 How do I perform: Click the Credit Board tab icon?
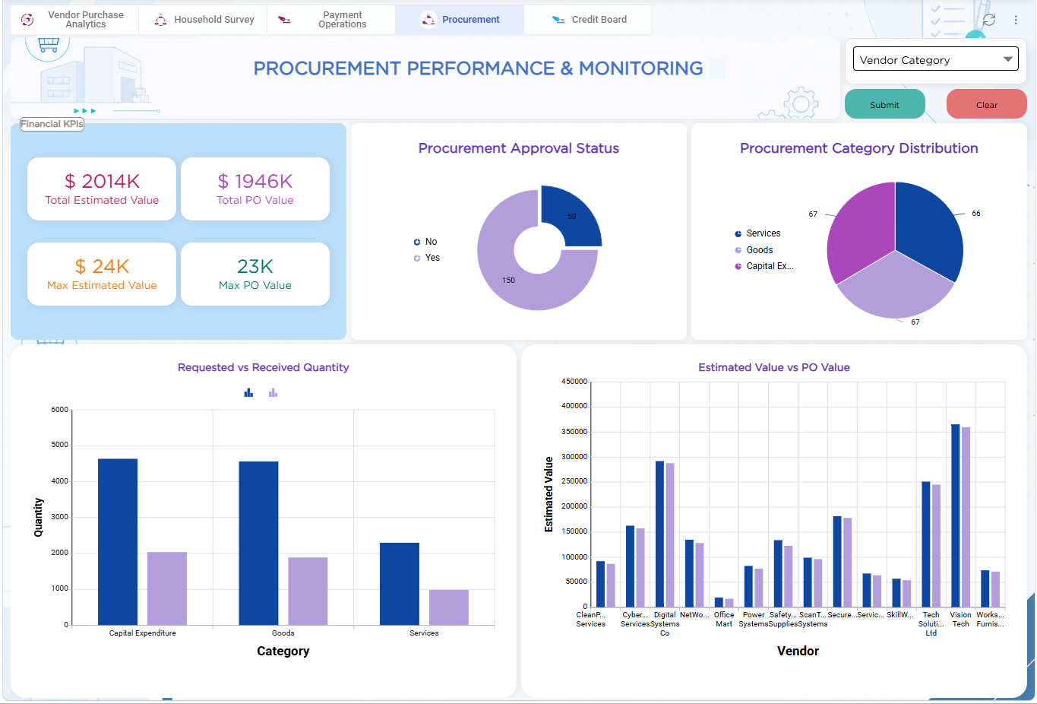pyautogui.click(x=558, y=20)
